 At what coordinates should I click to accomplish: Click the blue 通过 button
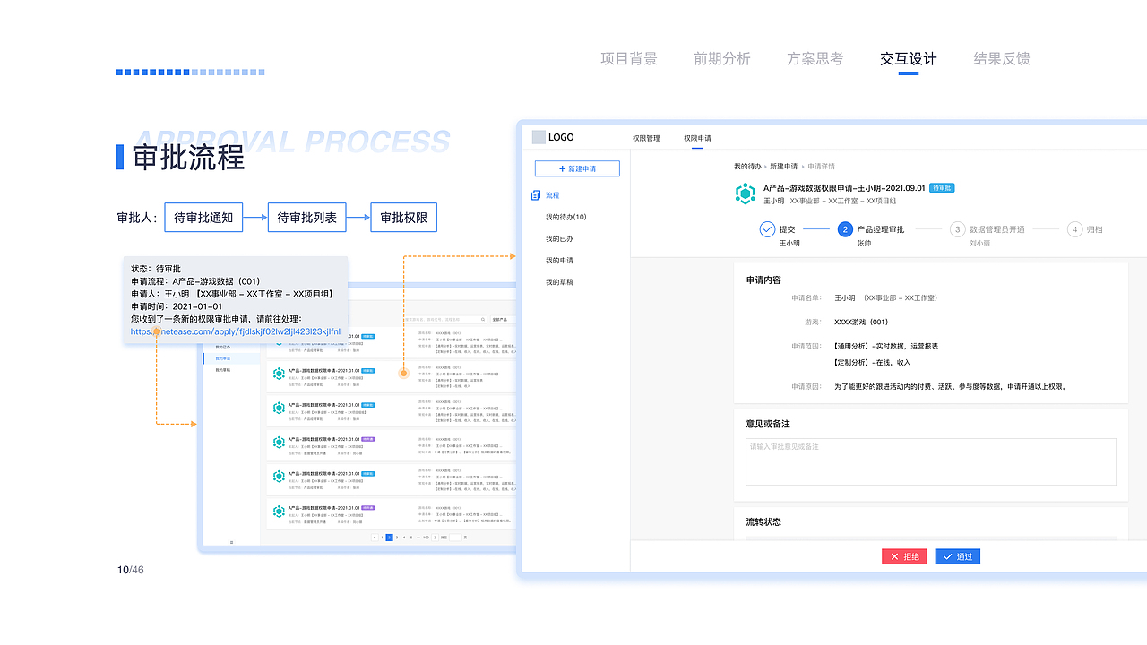[x=957, y=556]
